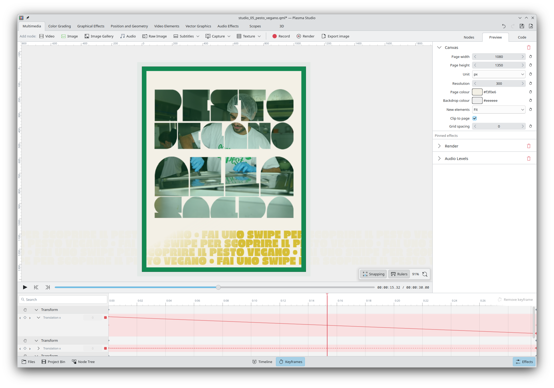Open the Unit dropdown showing px

click(x=498, y=74)
